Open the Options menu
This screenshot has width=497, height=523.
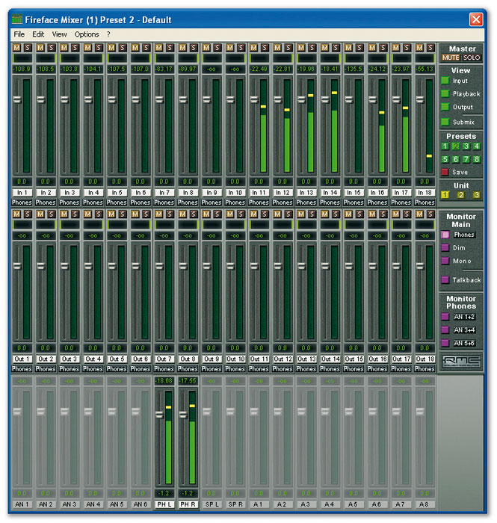coord(87,34)
